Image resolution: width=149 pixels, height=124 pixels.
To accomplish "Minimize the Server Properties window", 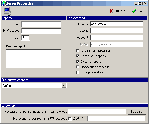I will pos(136,3).
